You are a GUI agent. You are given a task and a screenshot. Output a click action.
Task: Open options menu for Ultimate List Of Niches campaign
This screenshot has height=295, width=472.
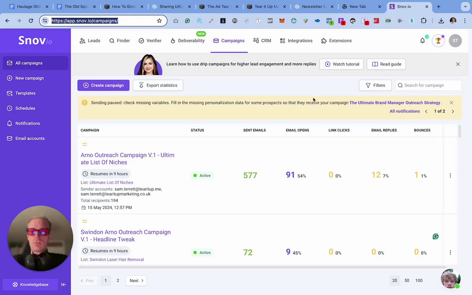coord(450,176)
